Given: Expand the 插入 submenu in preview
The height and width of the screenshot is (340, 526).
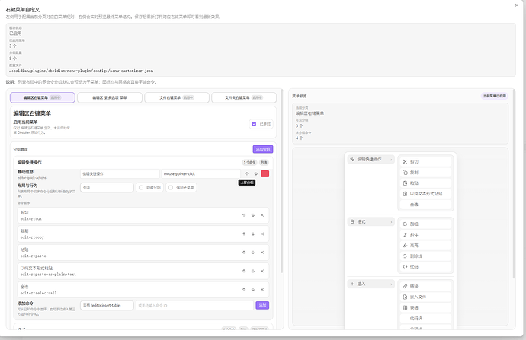Looking at the screenshot, I should pyautogui.click(x=370, y=284).
